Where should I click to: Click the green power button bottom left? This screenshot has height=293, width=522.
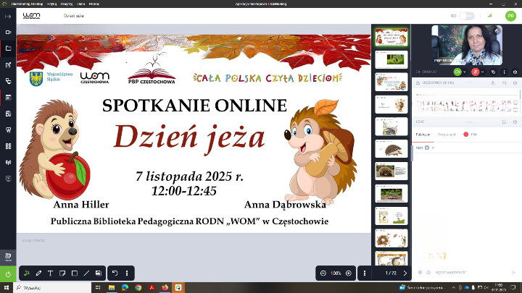coord(8,273)
